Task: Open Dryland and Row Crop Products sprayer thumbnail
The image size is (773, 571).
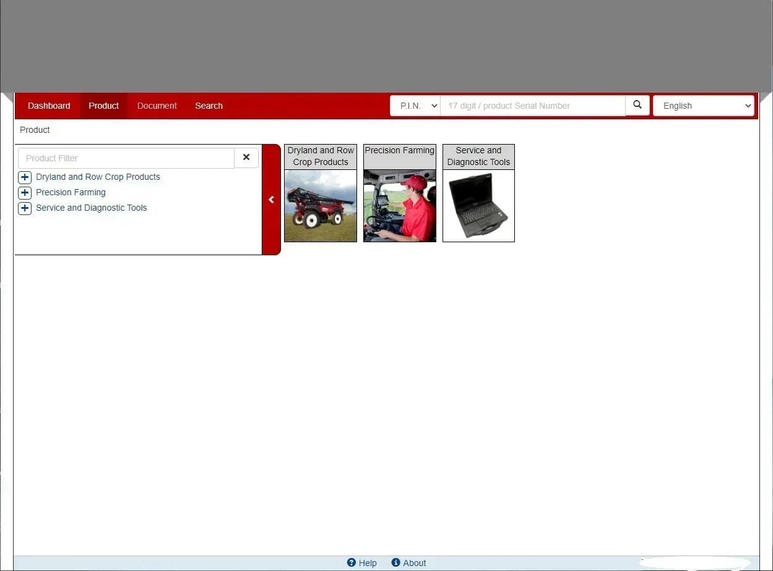Action: click(321, 206)
